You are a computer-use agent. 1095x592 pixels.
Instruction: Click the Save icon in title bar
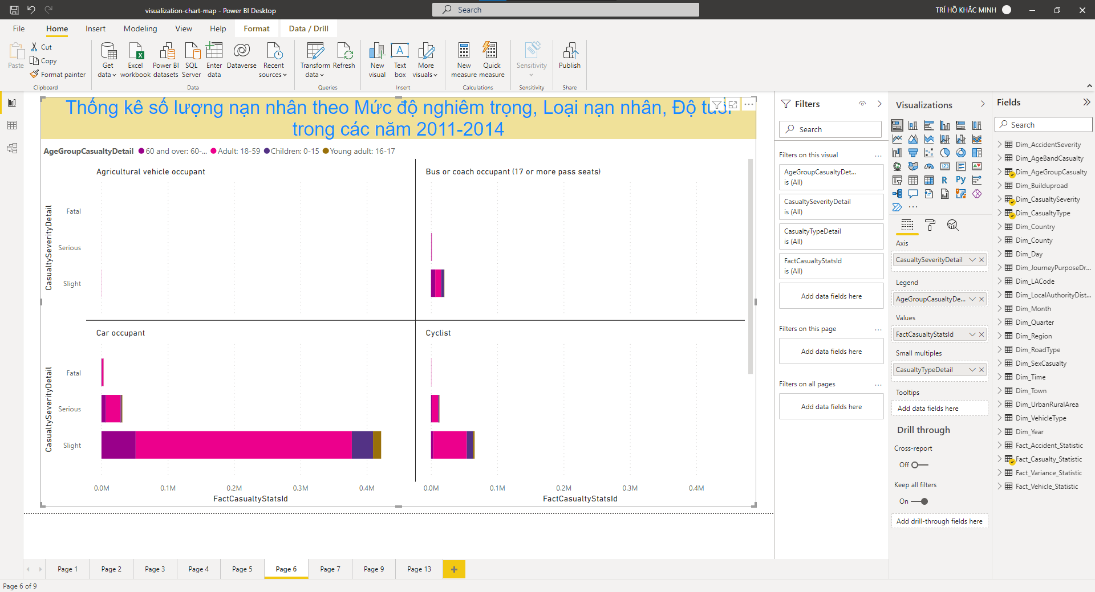pyautogui.click(x=14, y=10)
